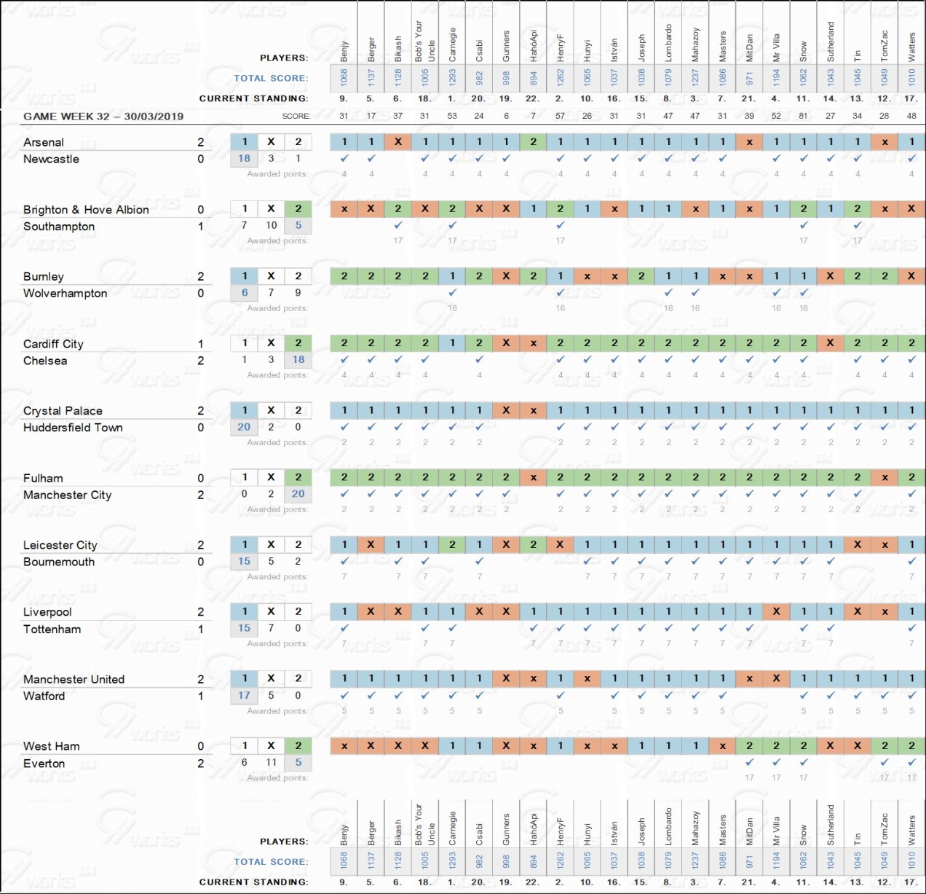Click Benjy's checkmark in the Liverpool–Tottenham row
Viewport: 926px width, 894px height.
pos(344,627)
